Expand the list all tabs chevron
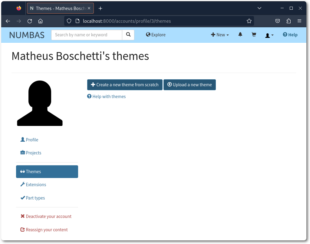Image resolution: width=310 pixels, height=244 pixels. point(259,8)
